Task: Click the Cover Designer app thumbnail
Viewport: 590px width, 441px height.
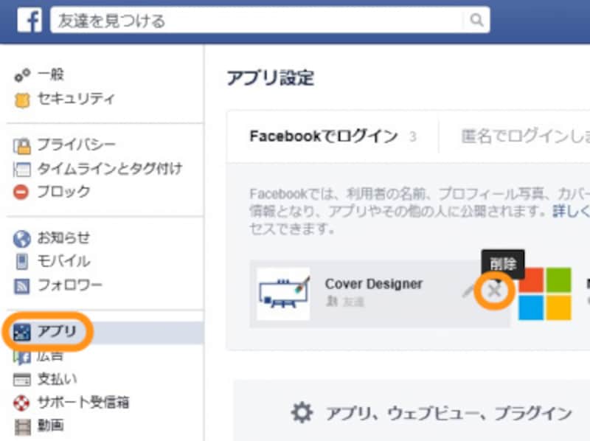Action: [284, 291]
